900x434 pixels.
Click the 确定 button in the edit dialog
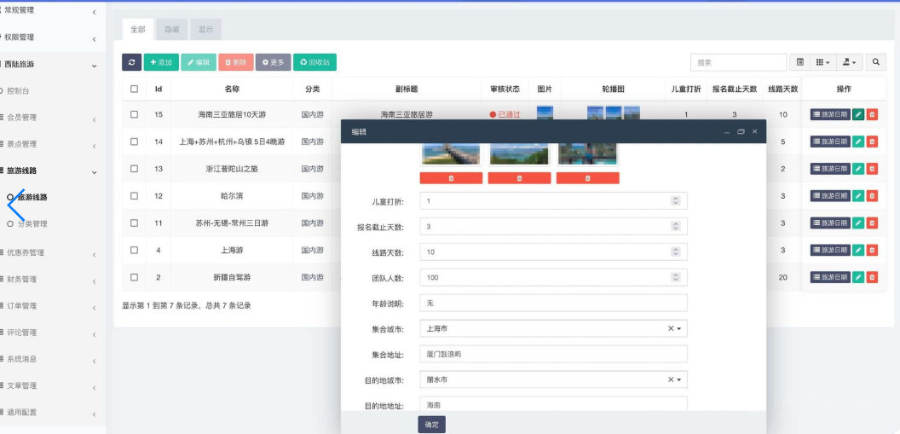tap(431, 425)
